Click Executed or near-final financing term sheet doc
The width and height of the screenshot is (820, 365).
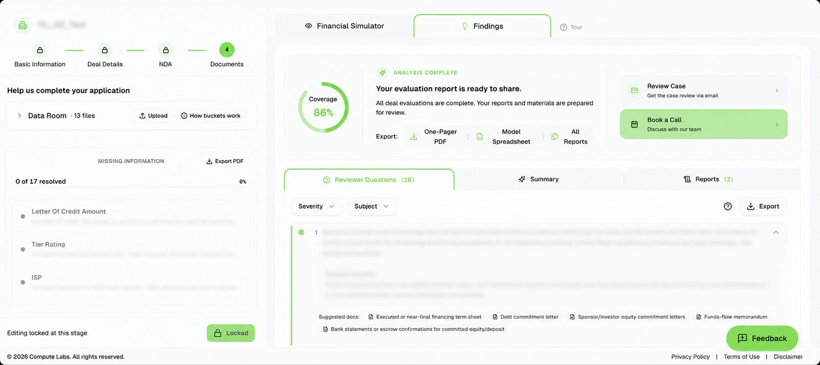coord(425,317)
